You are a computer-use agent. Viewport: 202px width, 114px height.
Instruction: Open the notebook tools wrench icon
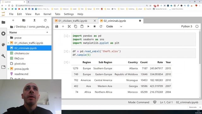click(3, 56)
